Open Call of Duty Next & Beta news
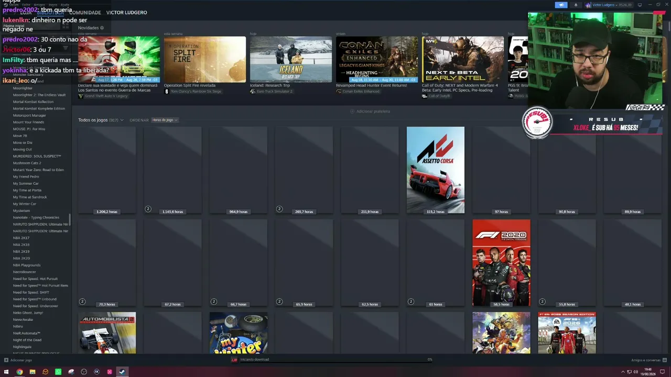Viewport: 671px width, 377px height. [x=463, y=60]
